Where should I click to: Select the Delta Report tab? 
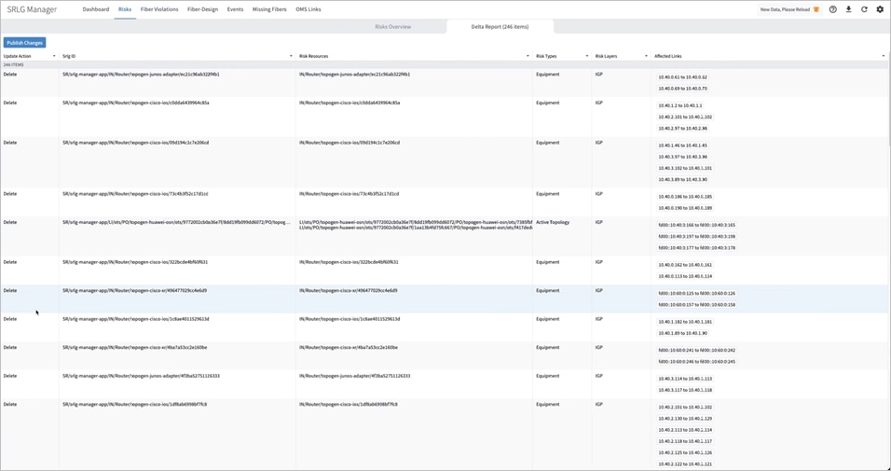pyautogui.click(x=500, y=27)
